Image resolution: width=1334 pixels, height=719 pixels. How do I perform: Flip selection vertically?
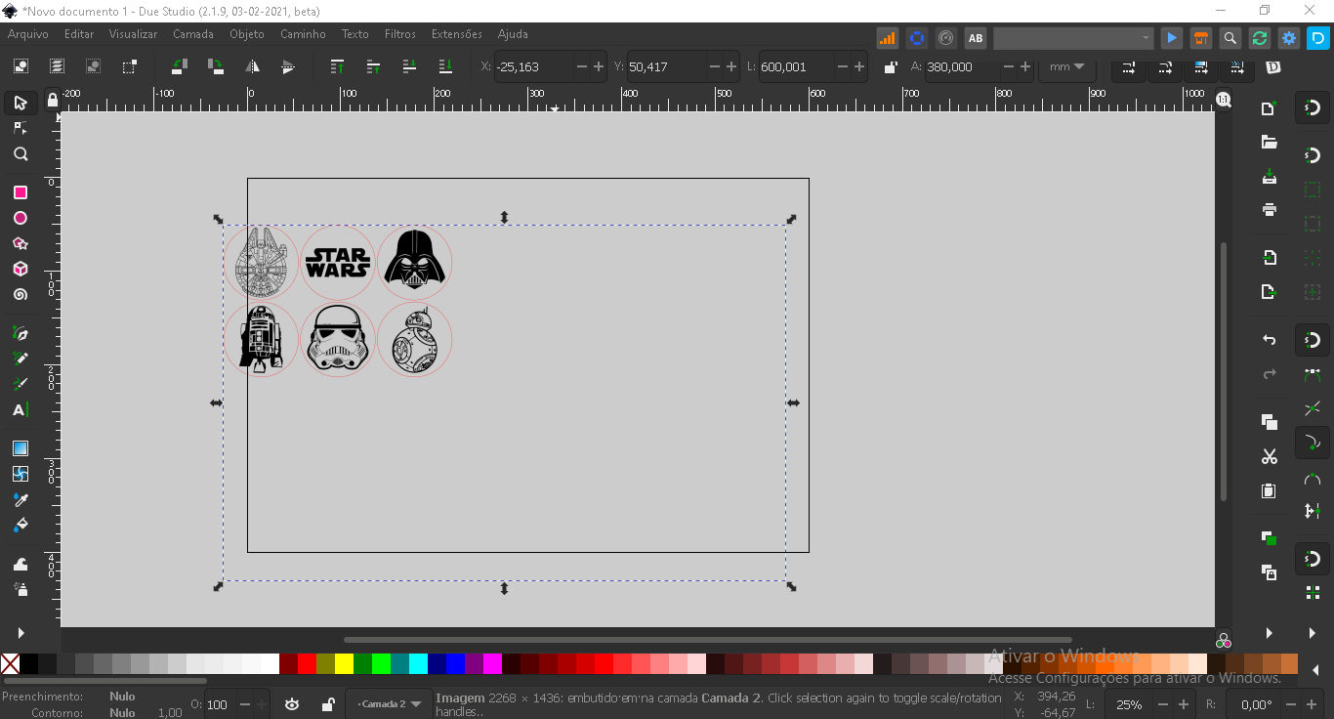click(288, 66)
